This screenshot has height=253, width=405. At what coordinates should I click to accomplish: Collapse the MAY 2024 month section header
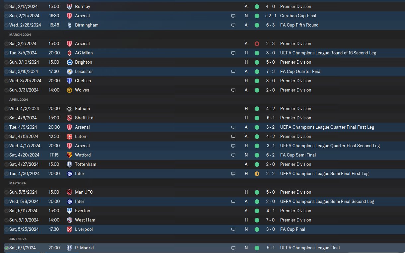point(17,183)
